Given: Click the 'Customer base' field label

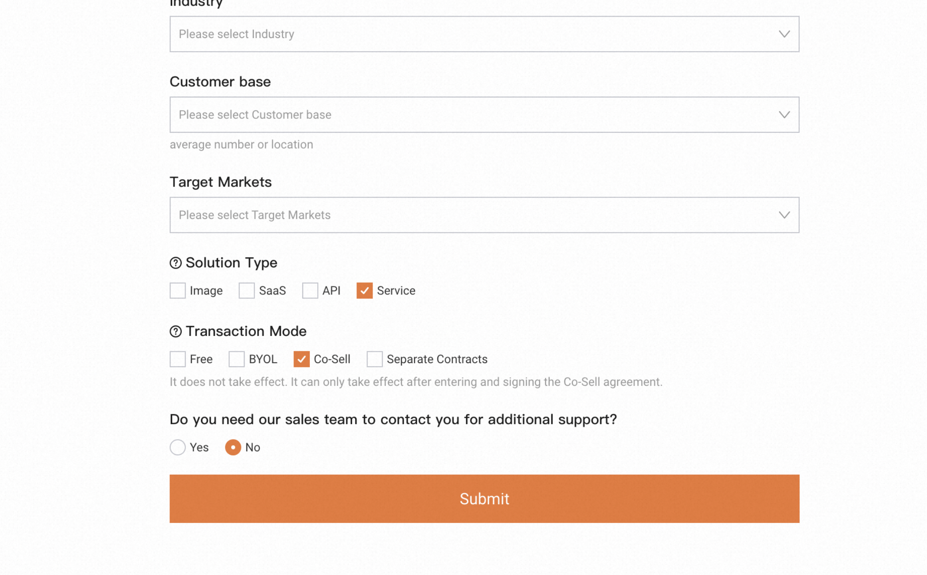Looking at the screenshot, I should tap(220, 82).
